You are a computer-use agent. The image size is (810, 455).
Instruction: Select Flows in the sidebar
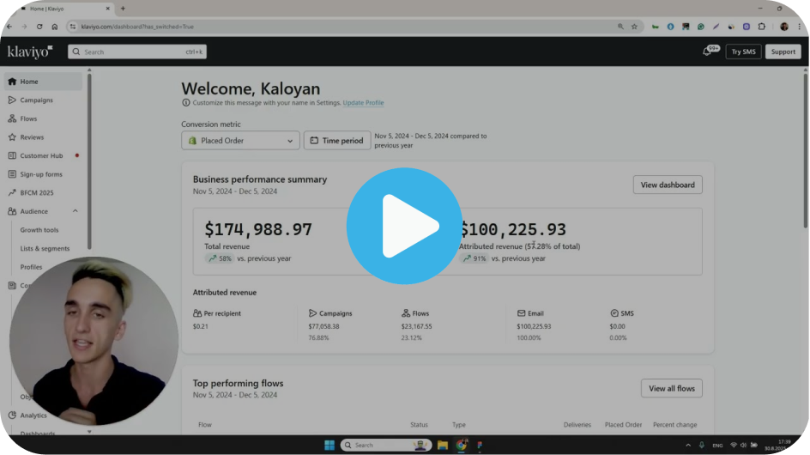pyautogui.click(x=28, y=118)
